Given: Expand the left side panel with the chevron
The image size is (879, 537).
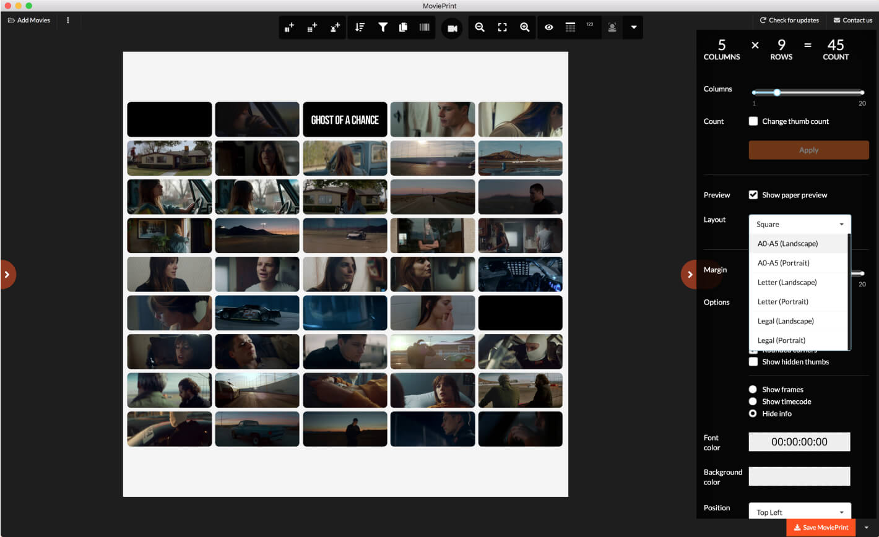Looking at the screenshot, I should point(6,274).
